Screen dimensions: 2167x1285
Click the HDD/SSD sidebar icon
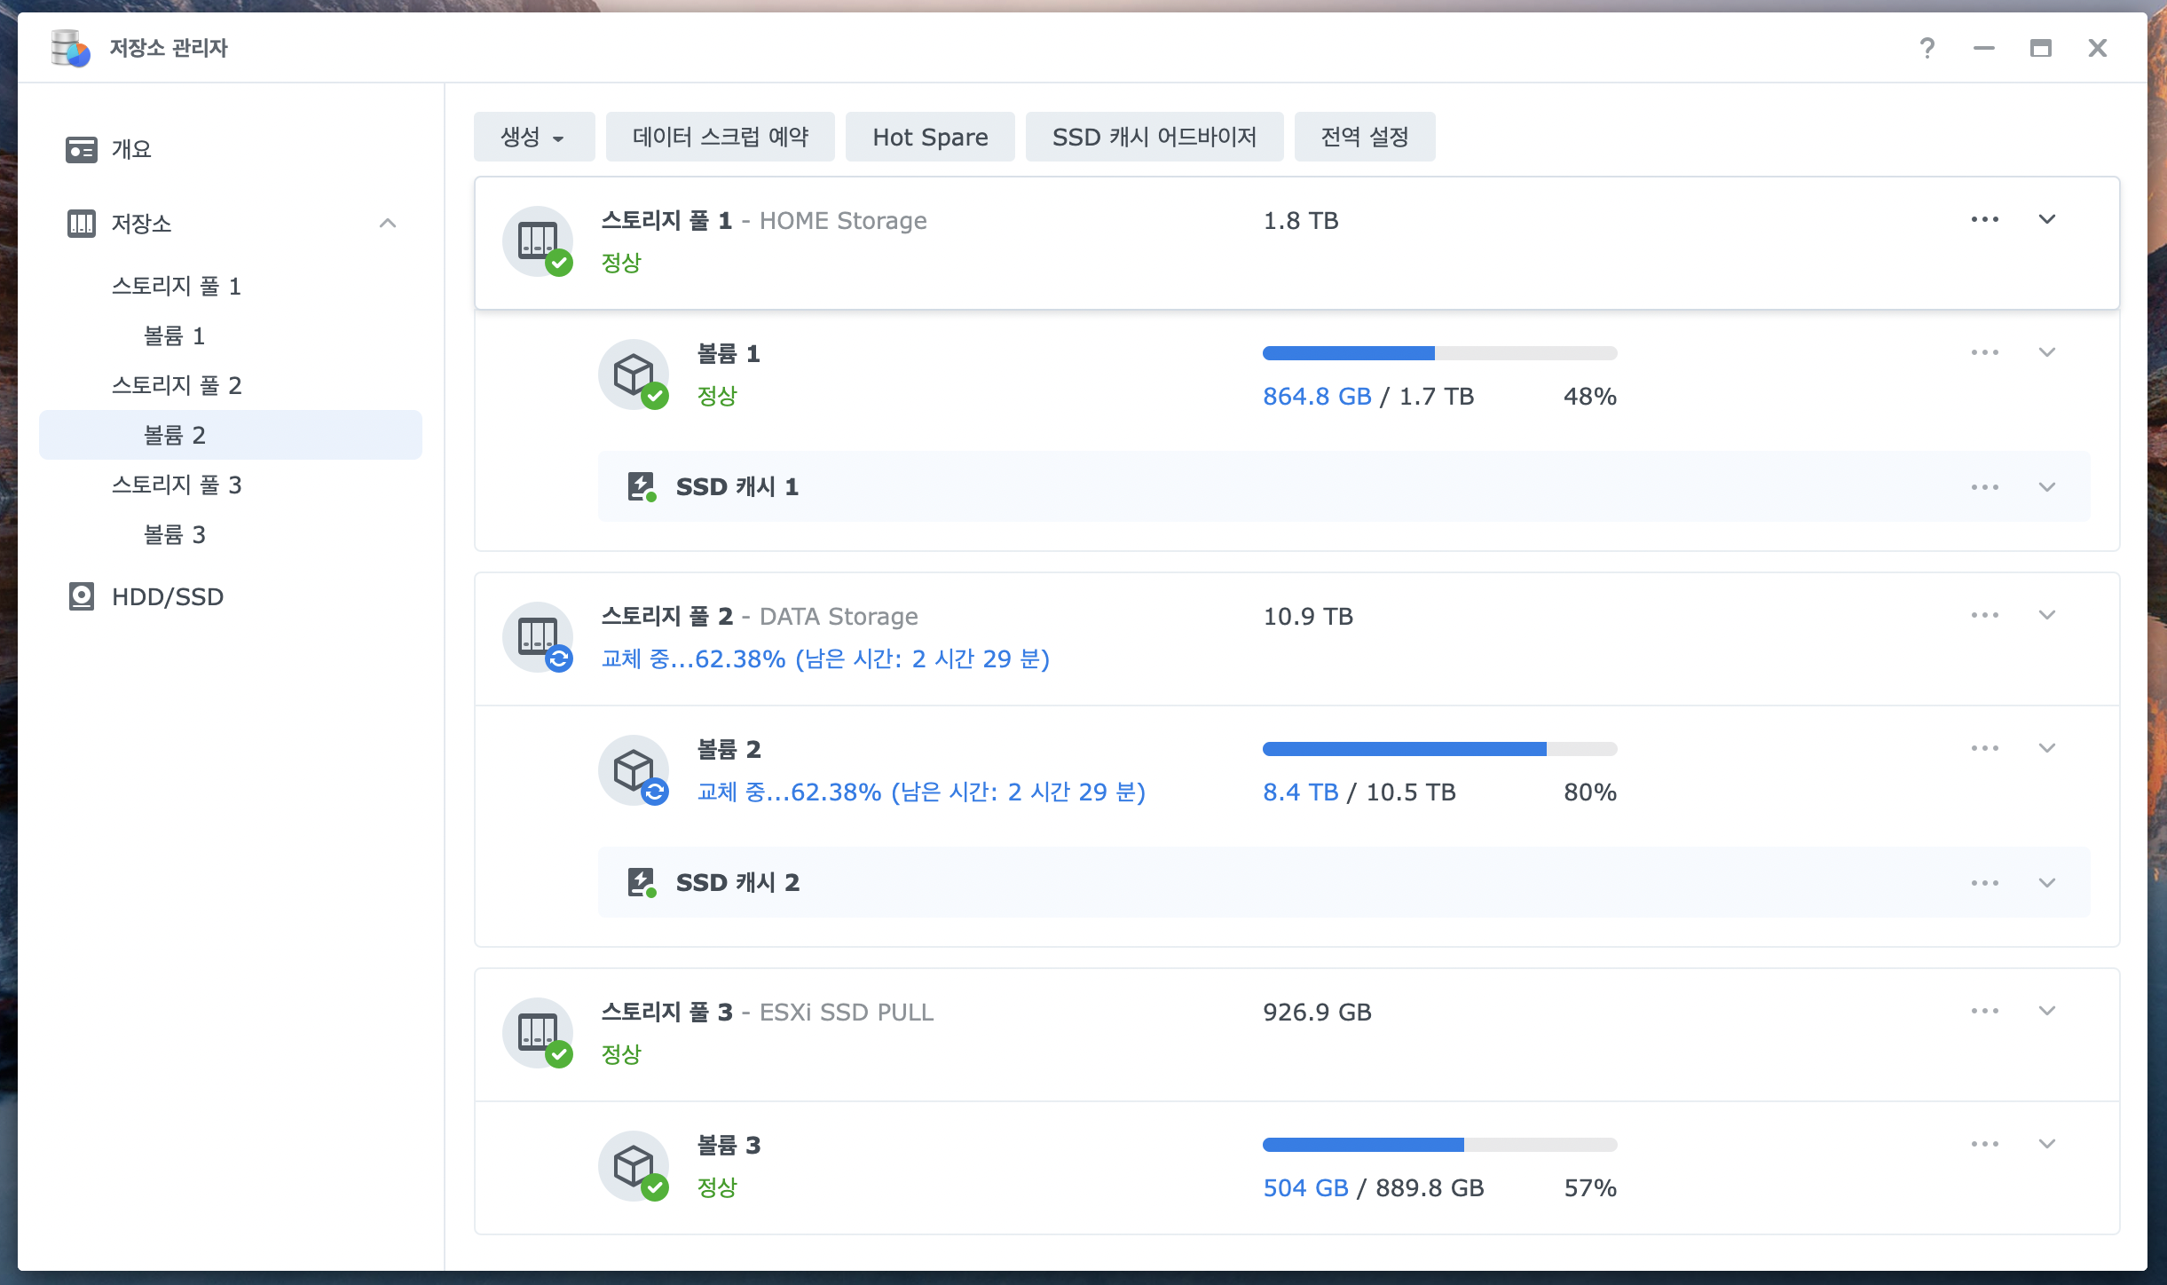(x=81, y=596)
